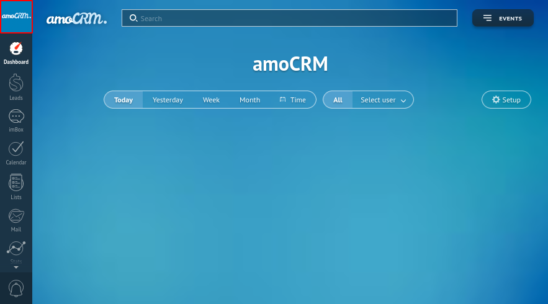Open the Mail envelope icon
The width and height of the screenshot is (548, 304).
click(x=16, y=217)
